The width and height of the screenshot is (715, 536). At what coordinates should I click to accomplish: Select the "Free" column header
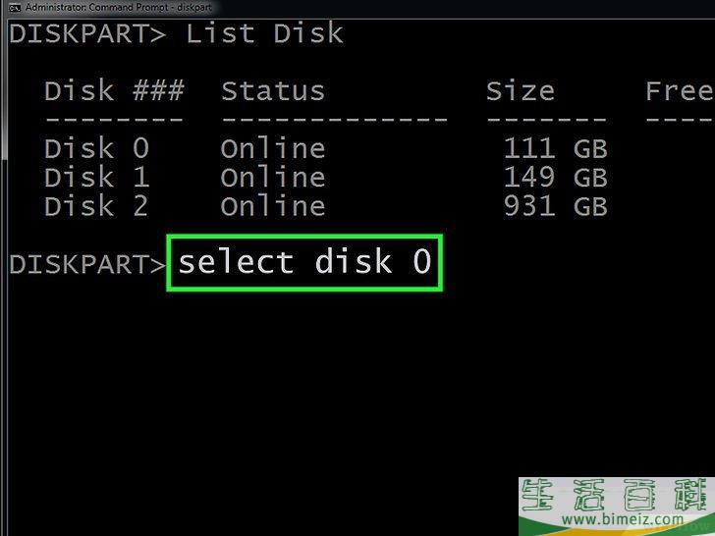[x=679, y=91]
